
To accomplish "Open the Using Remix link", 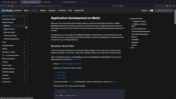I will pyautogui.click(x=61, y=72).
